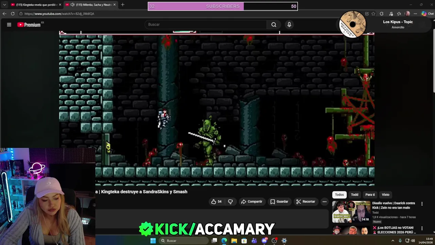Dislike the video with thumbs-down button
The image size is (435, 245).
230,201
